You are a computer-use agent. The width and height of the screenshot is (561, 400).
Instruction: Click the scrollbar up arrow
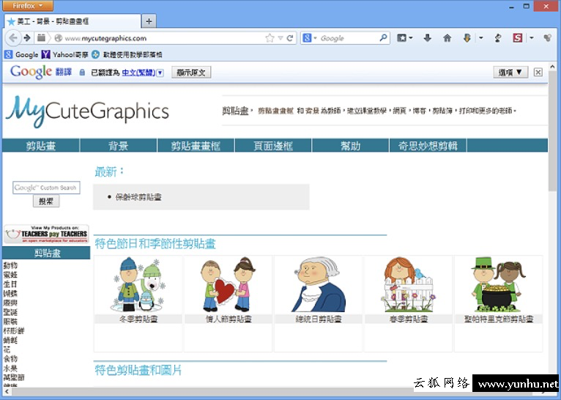point(552,67)
